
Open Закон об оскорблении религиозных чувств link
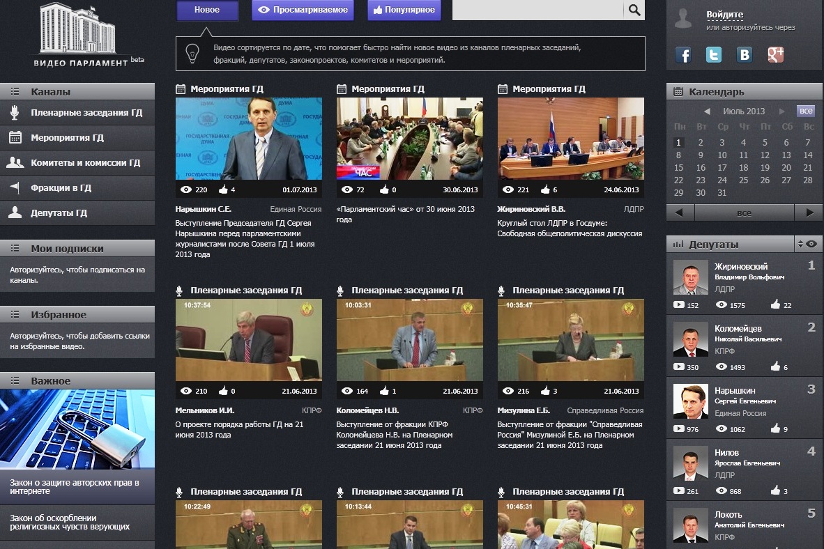pos(77,523)
